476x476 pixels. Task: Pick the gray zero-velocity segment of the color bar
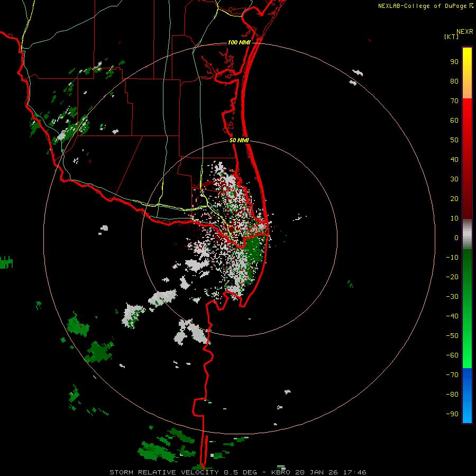[x=467, y=234]
